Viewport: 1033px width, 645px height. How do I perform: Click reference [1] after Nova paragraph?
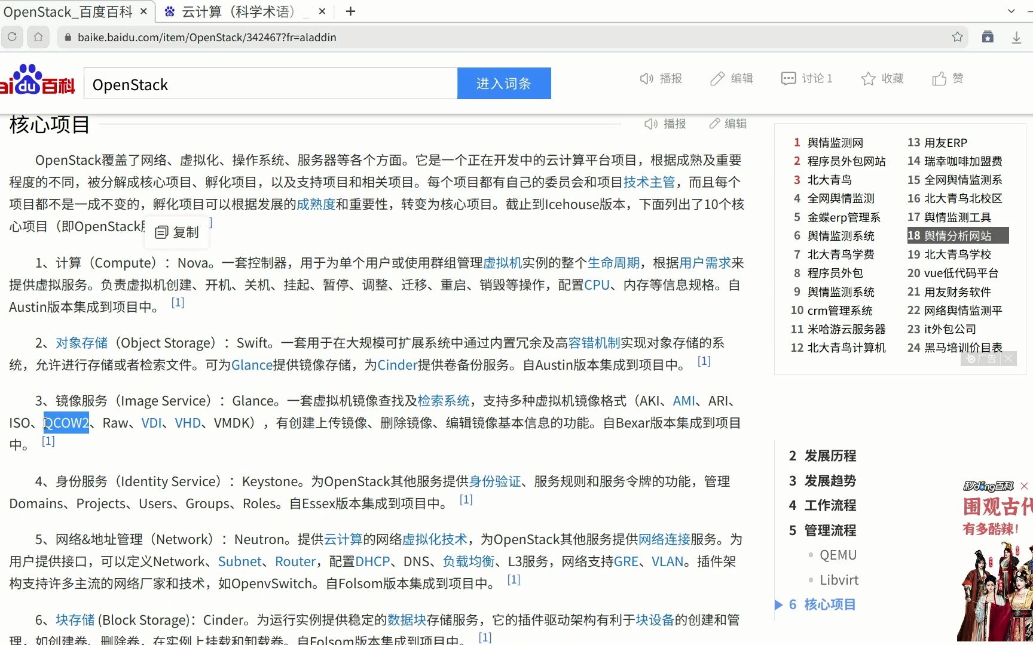click(x=178, y=302)
